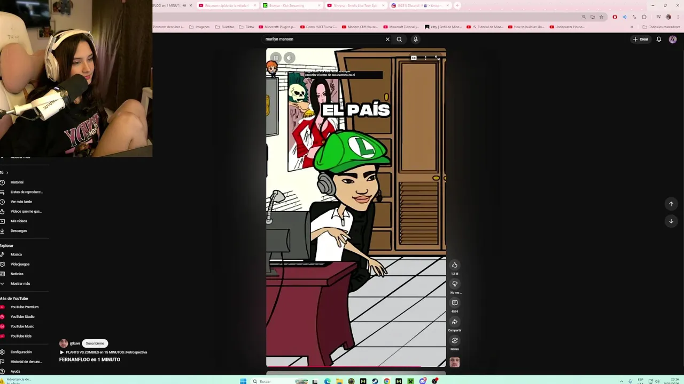Mute the Shorts player volume
This screenshot has height=384, width=684.
(289, 58)
